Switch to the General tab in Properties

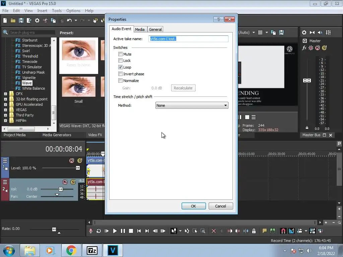pyautogui.click(x=155, y=29)
